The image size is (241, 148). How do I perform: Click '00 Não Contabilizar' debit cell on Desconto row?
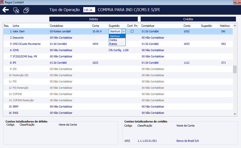pos(61,37)
